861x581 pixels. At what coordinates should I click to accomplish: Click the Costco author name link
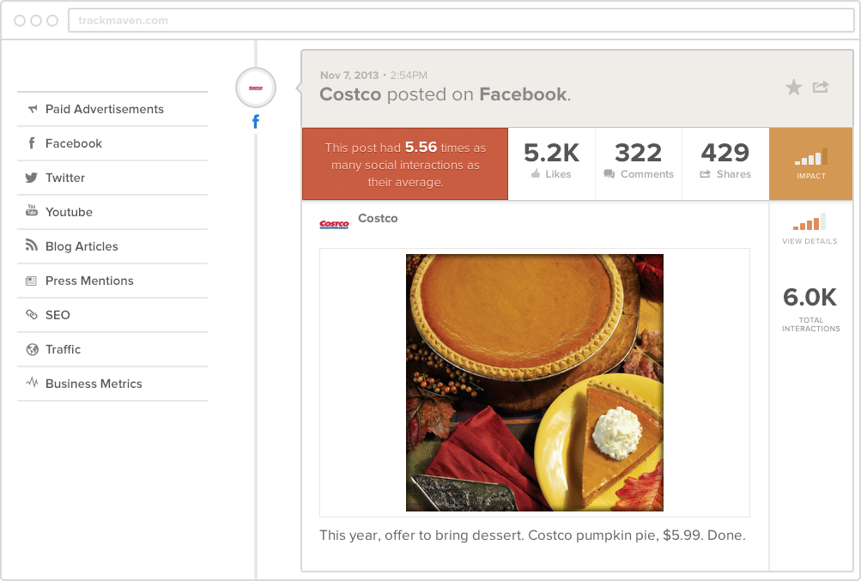coord(378,218)
